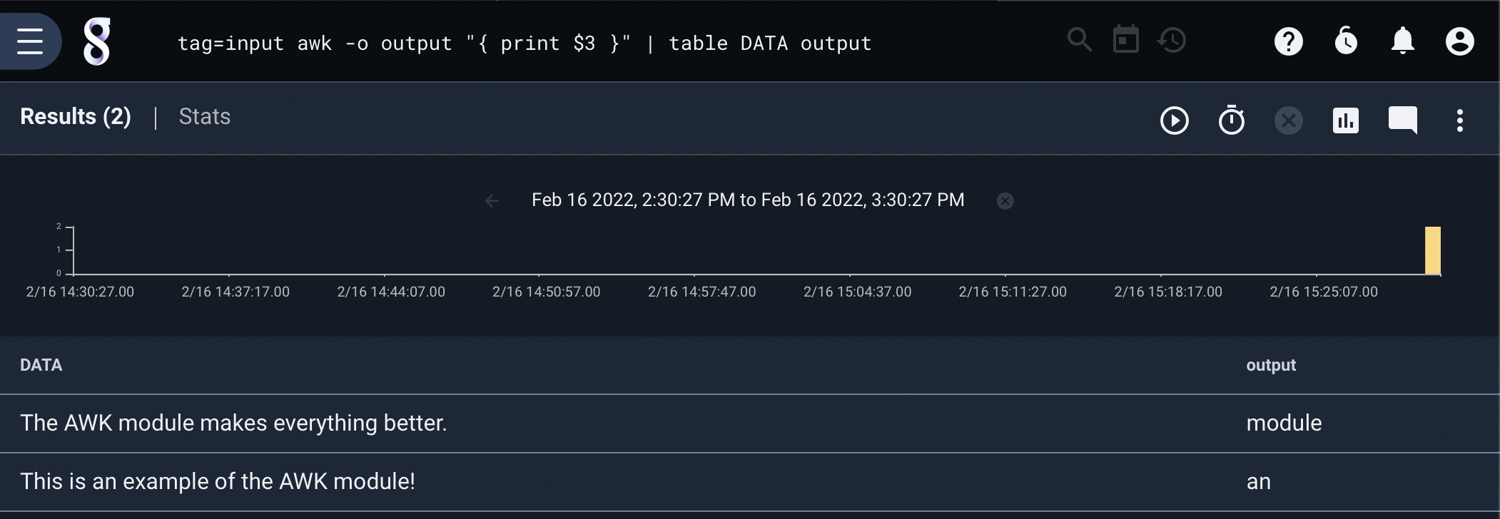Click the search query input field
The width and height of the screenshot is (1500, 519).
click(x=524, y=43)
